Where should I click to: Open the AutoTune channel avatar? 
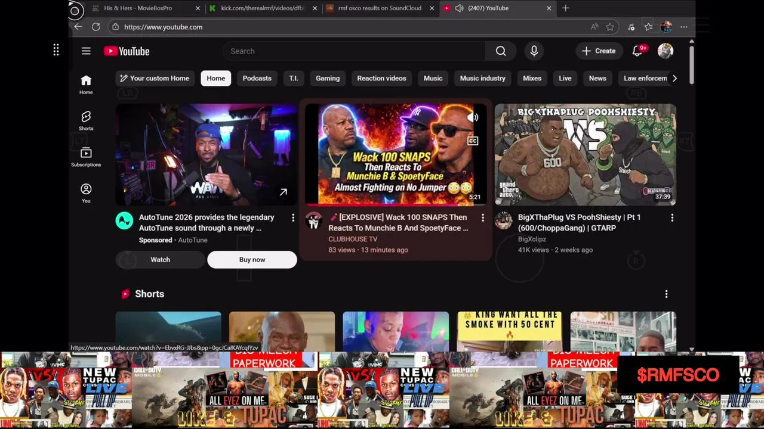tap(124, 221)
